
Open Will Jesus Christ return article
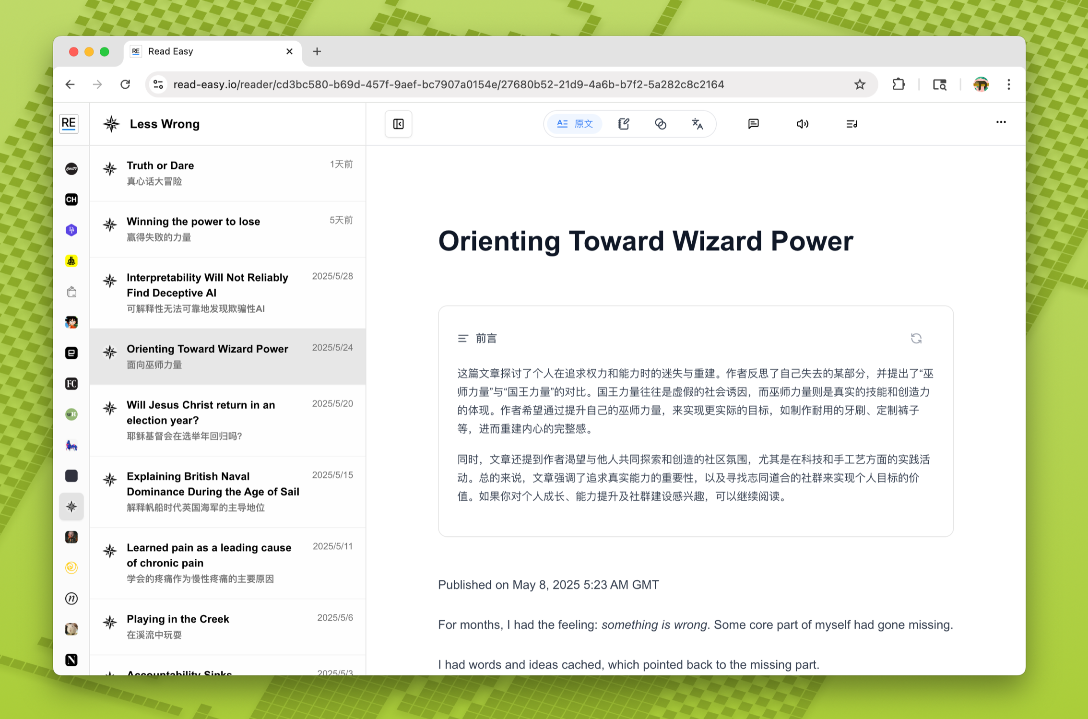(228, 420)
